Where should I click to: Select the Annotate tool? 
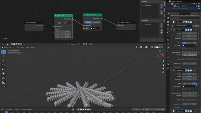tap(3, 78)
